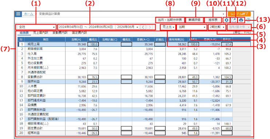The image size is (270, 139).
Task: Click value 28,616 in 固定費合計 row
Action: [182, 128]
